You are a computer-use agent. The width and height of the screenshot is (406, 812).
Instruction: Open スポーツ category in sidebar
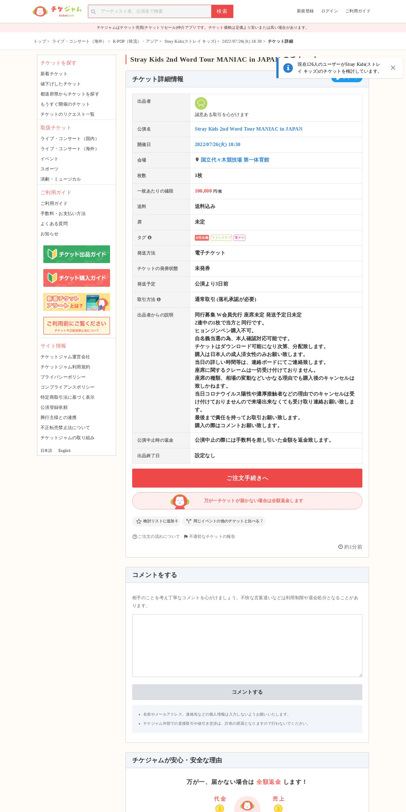click(49, 169)
